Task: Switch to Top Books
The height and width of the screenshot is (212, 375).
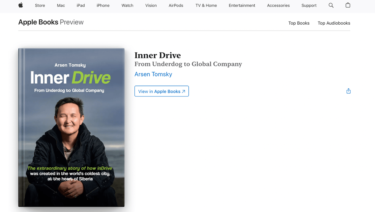Action: tap(299, 23)
